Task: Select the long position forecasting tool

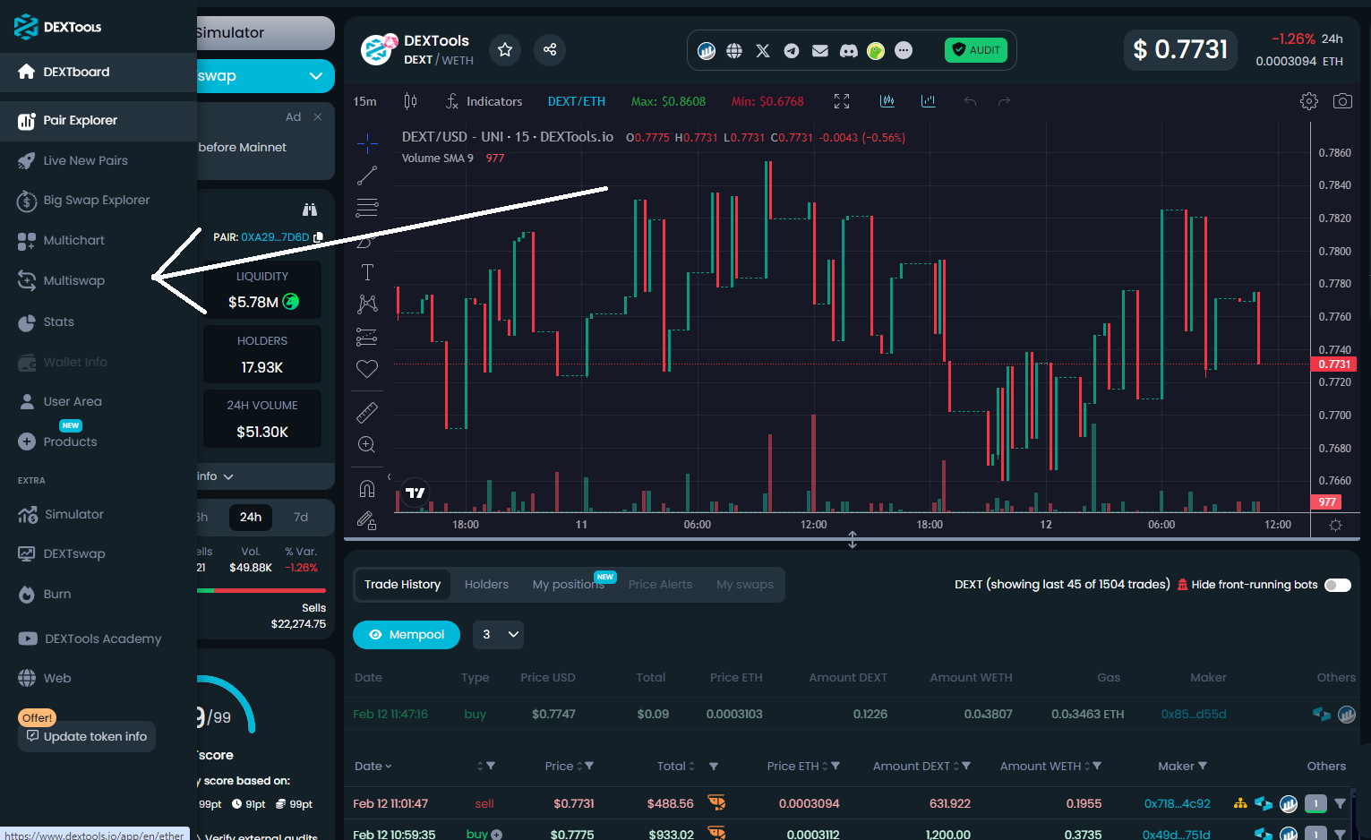Action: point(367,337)
